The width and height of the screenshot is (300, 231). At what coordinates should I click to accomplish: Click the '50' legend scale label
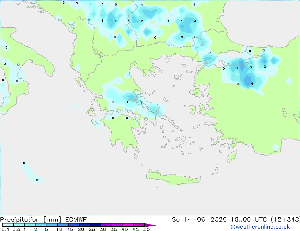click(146, 229)
